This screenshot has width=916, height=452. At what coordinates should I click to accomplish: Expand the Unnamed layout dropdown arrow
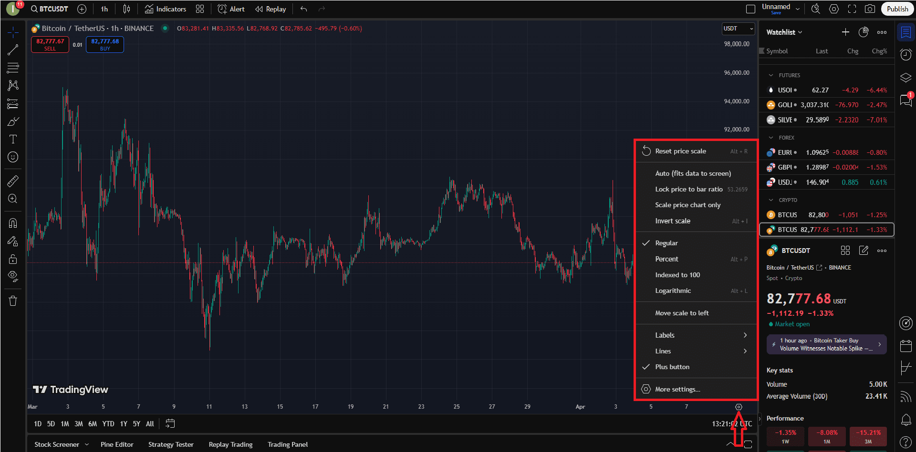798,9
